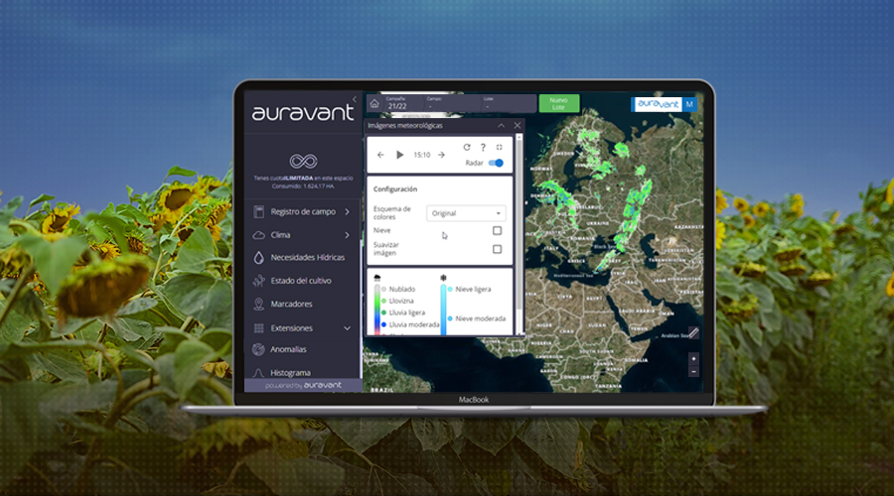Click the rain cloud legend icon
This screenshot has width=894, height=496.
(x=376, y=278)
